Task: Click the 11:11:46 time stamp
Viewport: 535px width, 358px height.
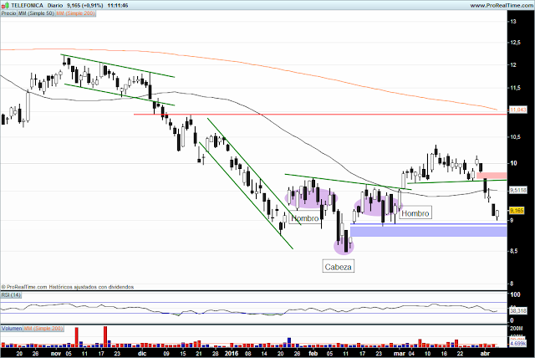Action: click(118, 6)
